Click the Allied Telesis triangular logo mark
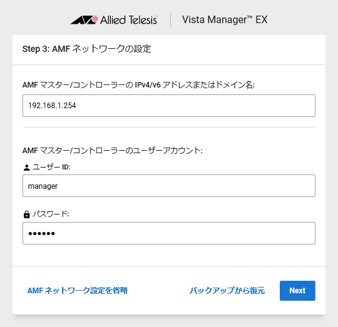 coord(84,20)
